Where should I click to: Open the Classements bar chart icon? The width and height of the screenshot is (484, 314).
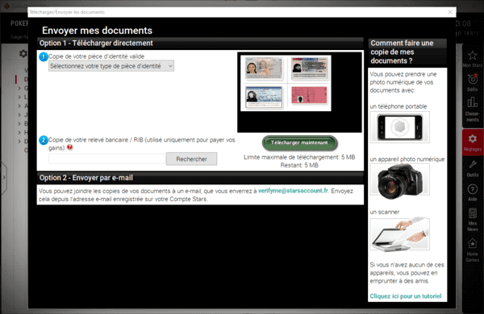pos(472,102)
